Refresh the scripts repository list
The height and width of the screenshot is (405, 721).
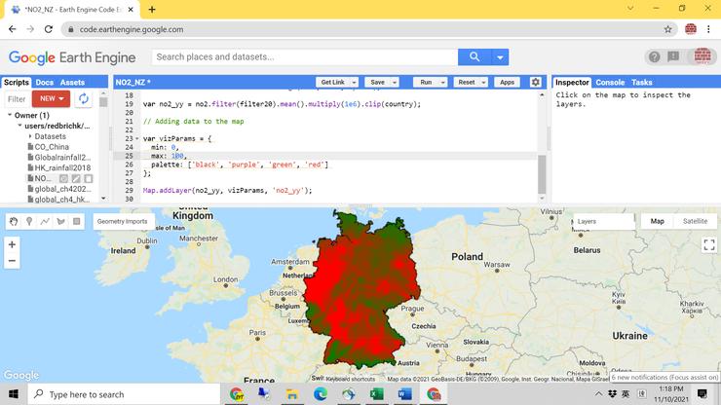pyautogui.click(x=84, y=99)
